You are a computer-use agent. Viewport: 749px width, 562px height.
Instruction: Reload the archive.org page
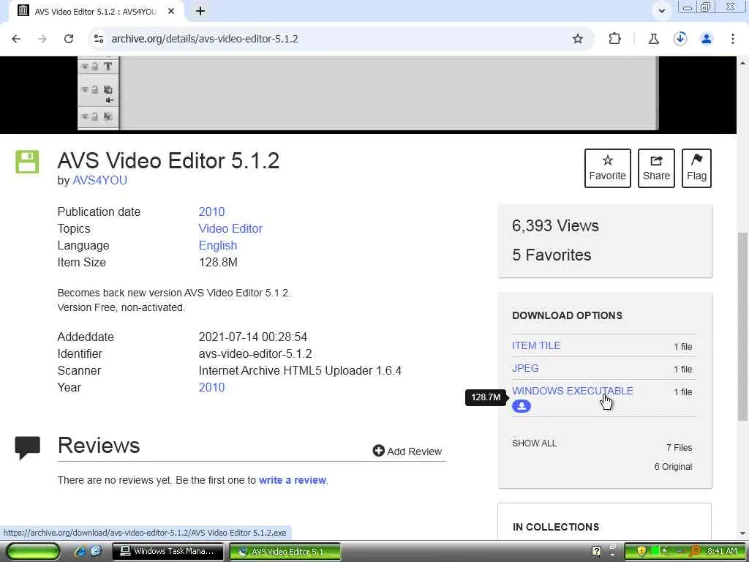pos(69,39)
